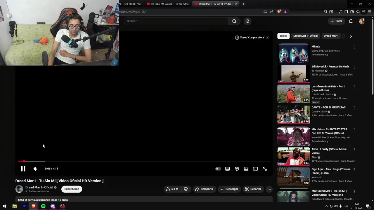
Task: Open Akon - Lonely video thumbnail
Action: coord(294,156)
